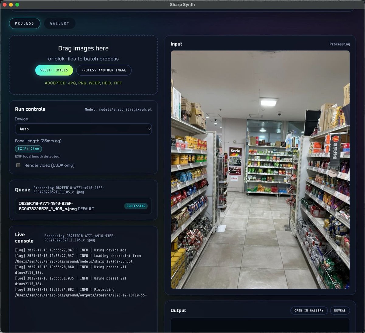
Task: Click the Sharp Synth window title
Action: point(182,5)
